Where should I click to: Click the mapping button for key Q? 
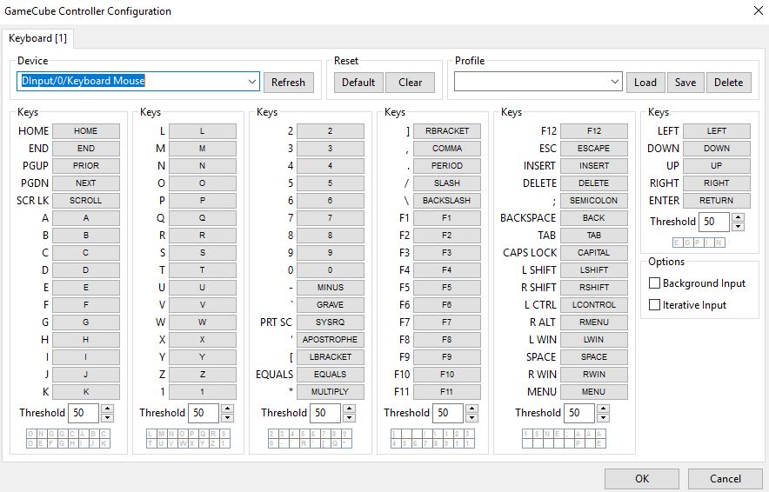tap(203, 217)
